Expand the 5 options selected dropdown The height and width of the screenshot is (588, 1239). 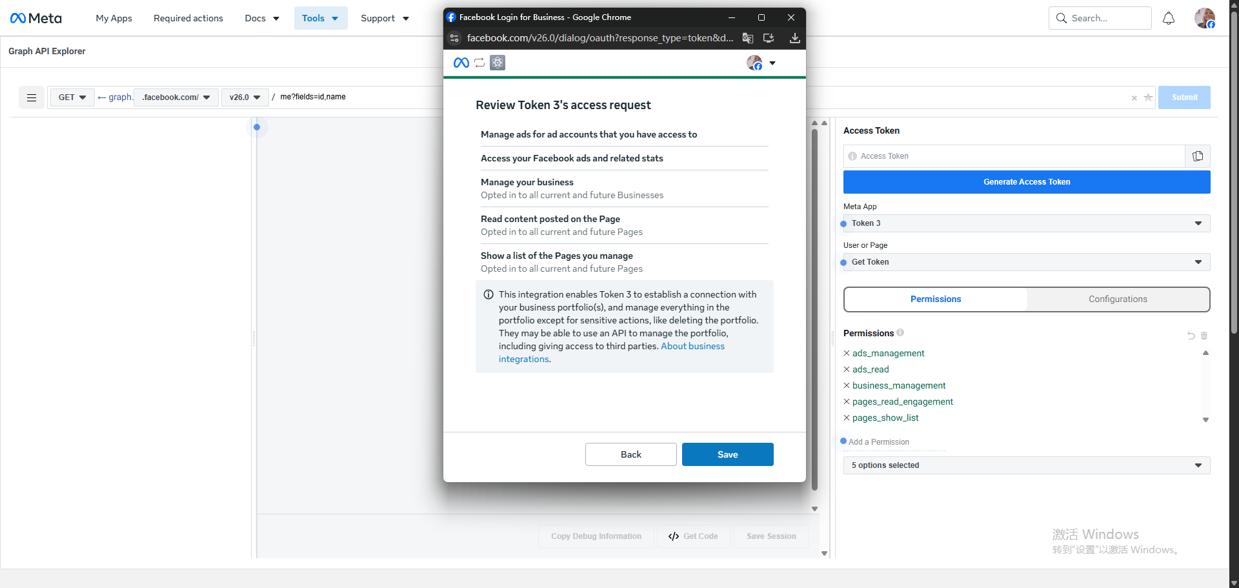pyautogui.click(x=1027, y=465)
